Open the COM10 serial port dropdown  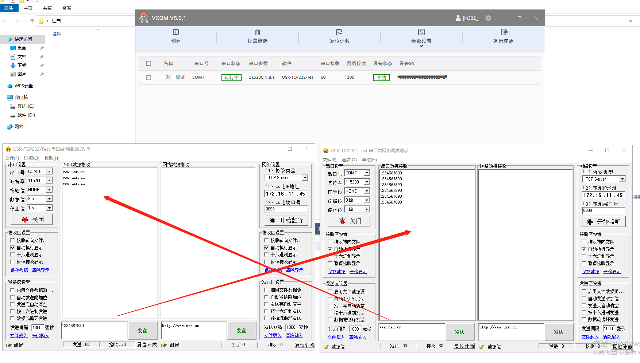coord(49,171)
